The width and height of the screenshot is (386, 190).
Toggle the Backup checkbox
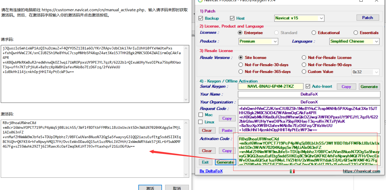201,18
